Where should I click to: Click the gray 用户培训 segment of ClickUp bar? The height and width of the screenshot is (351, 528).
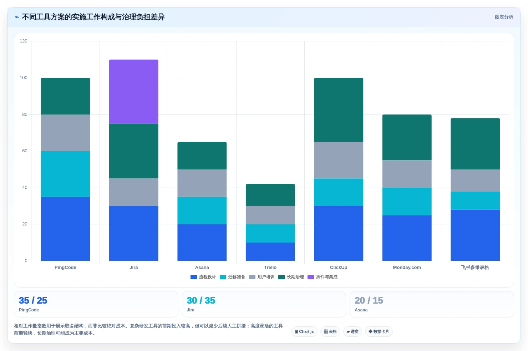pos(339,160)
